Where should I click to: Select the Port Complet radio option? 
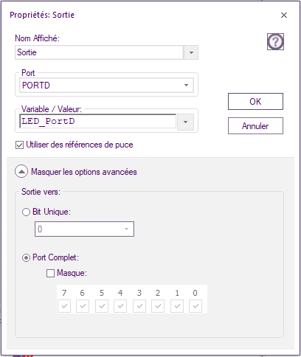tap(26, 257)
